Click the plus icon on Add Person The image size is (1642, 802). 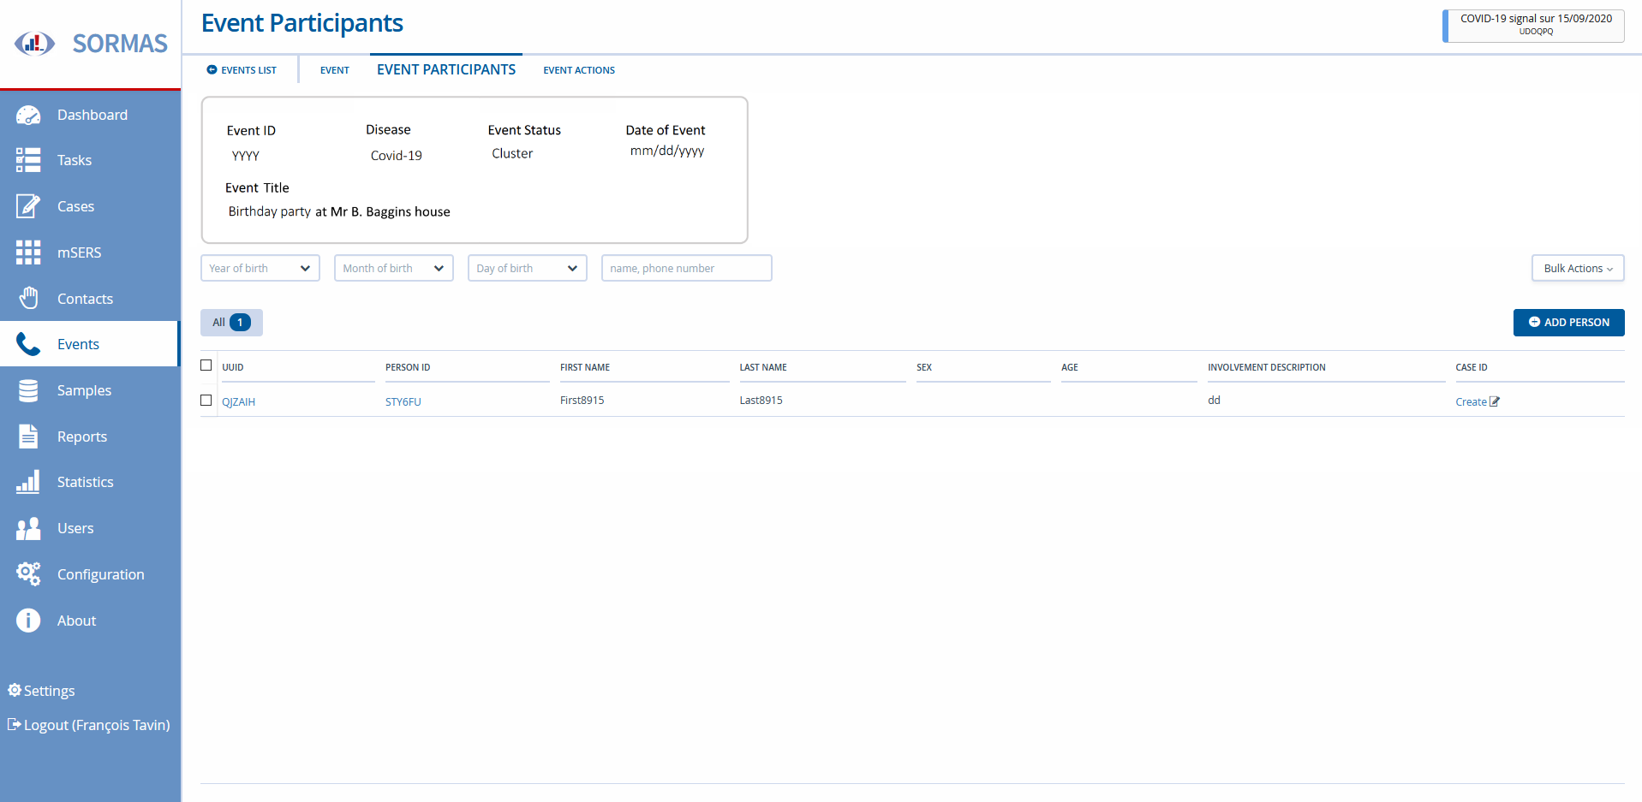(x=1534, y=323)
